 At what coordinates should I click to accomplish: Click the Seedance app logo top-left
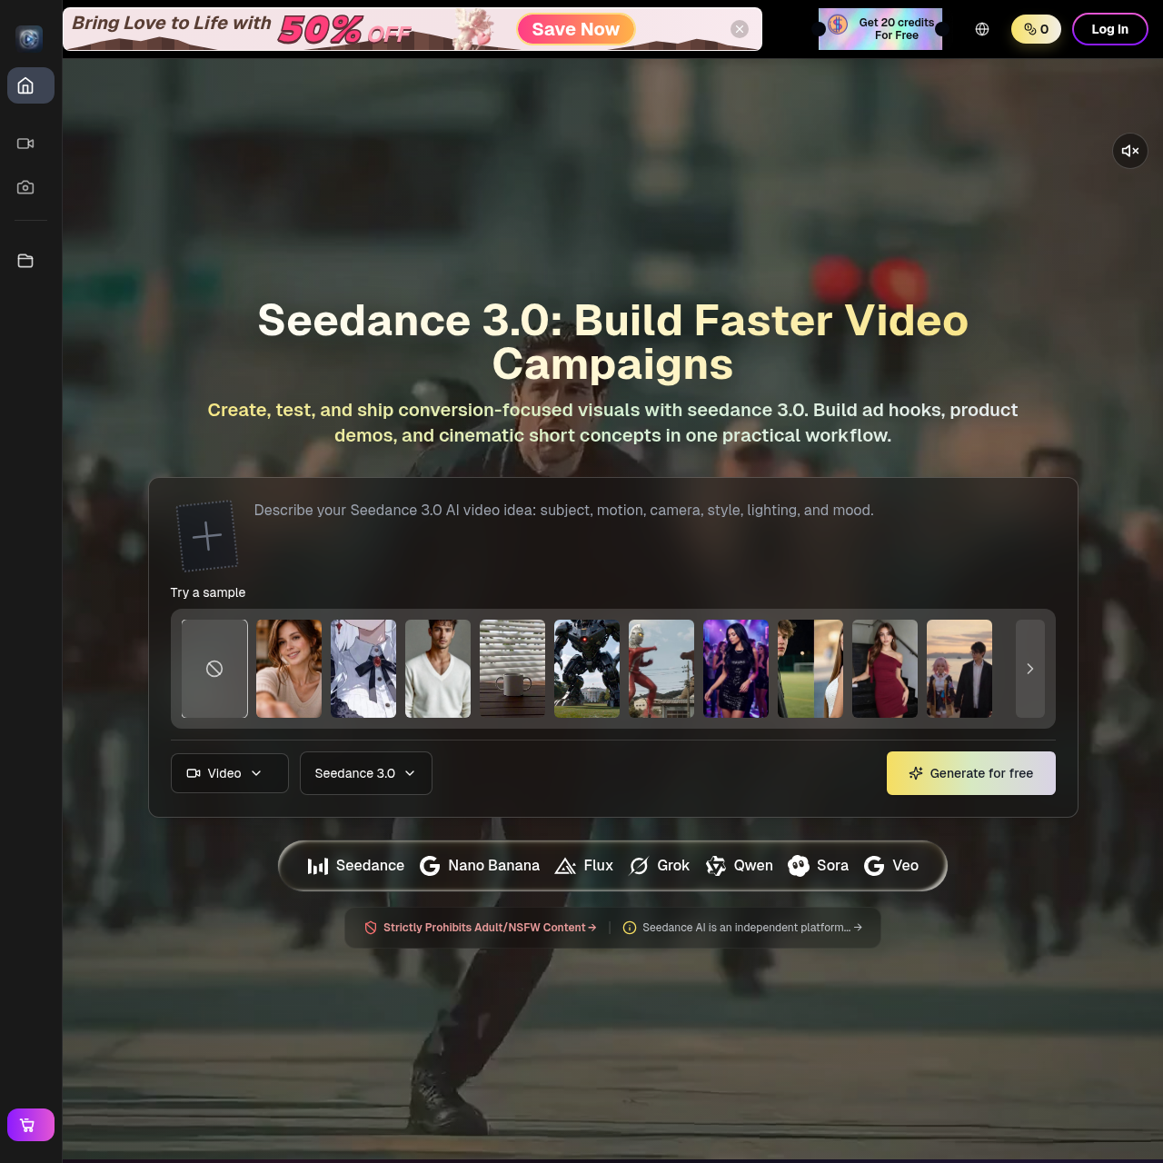pyautogui.click(x=30, y=37)
